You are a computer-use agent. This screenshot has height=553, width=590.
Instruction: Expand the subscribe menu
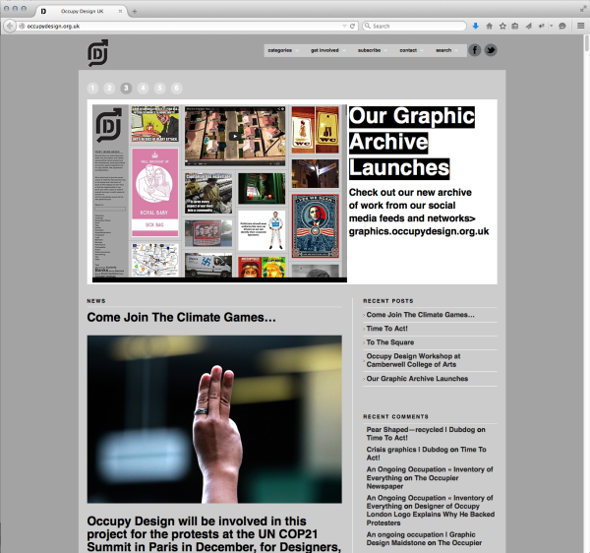[x=370, y=50]
